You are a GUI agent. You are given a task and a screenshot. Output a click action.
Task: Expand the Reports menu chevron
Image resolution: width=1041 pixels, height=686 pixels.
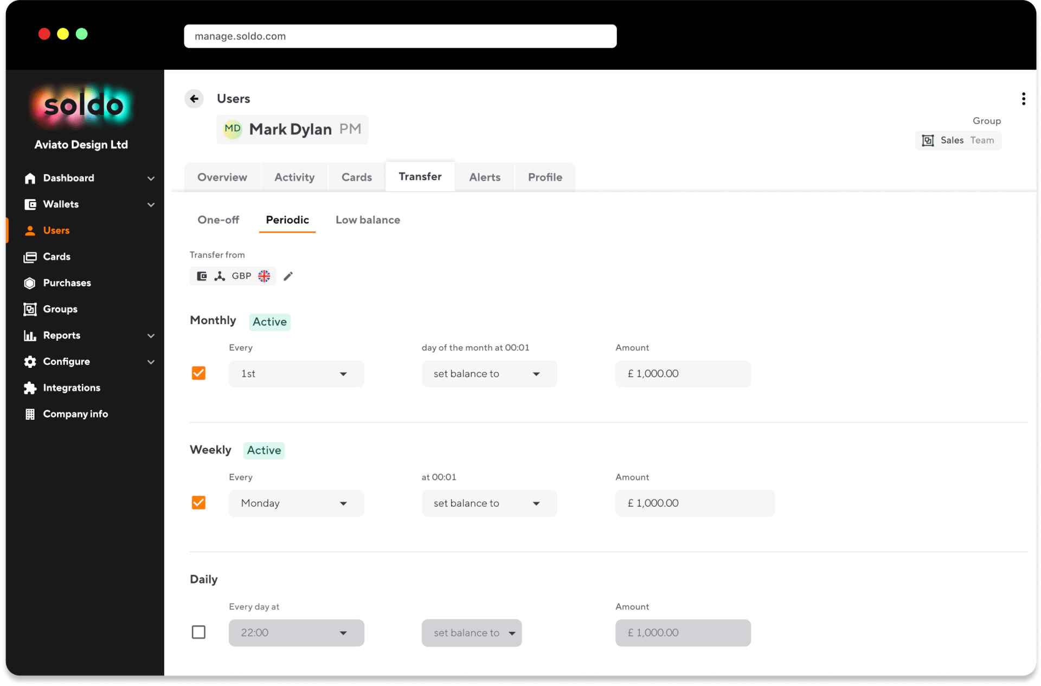coord(151,336)
